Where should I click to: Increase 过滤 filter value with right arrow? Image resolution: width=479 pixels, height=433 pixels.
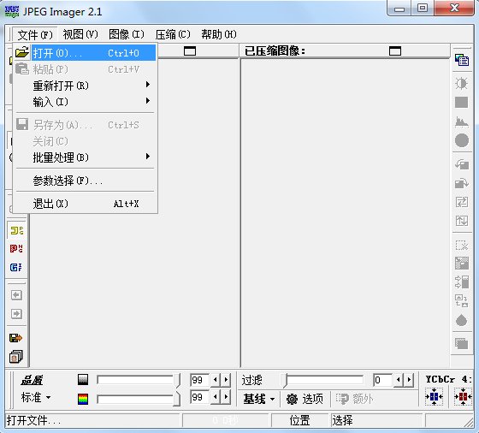click(x=409, y=380)
